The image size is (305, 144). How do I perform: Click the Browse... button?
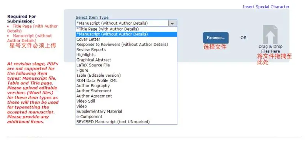coord(216,38)
